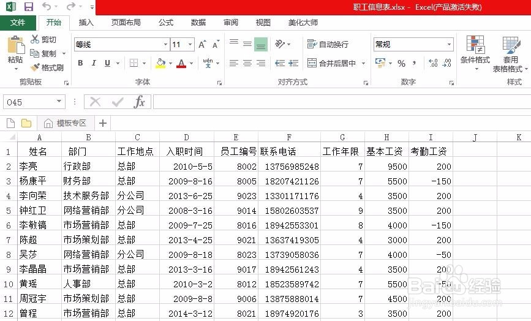Click the Undo arrow icon
531x321 pixels.
47,7
